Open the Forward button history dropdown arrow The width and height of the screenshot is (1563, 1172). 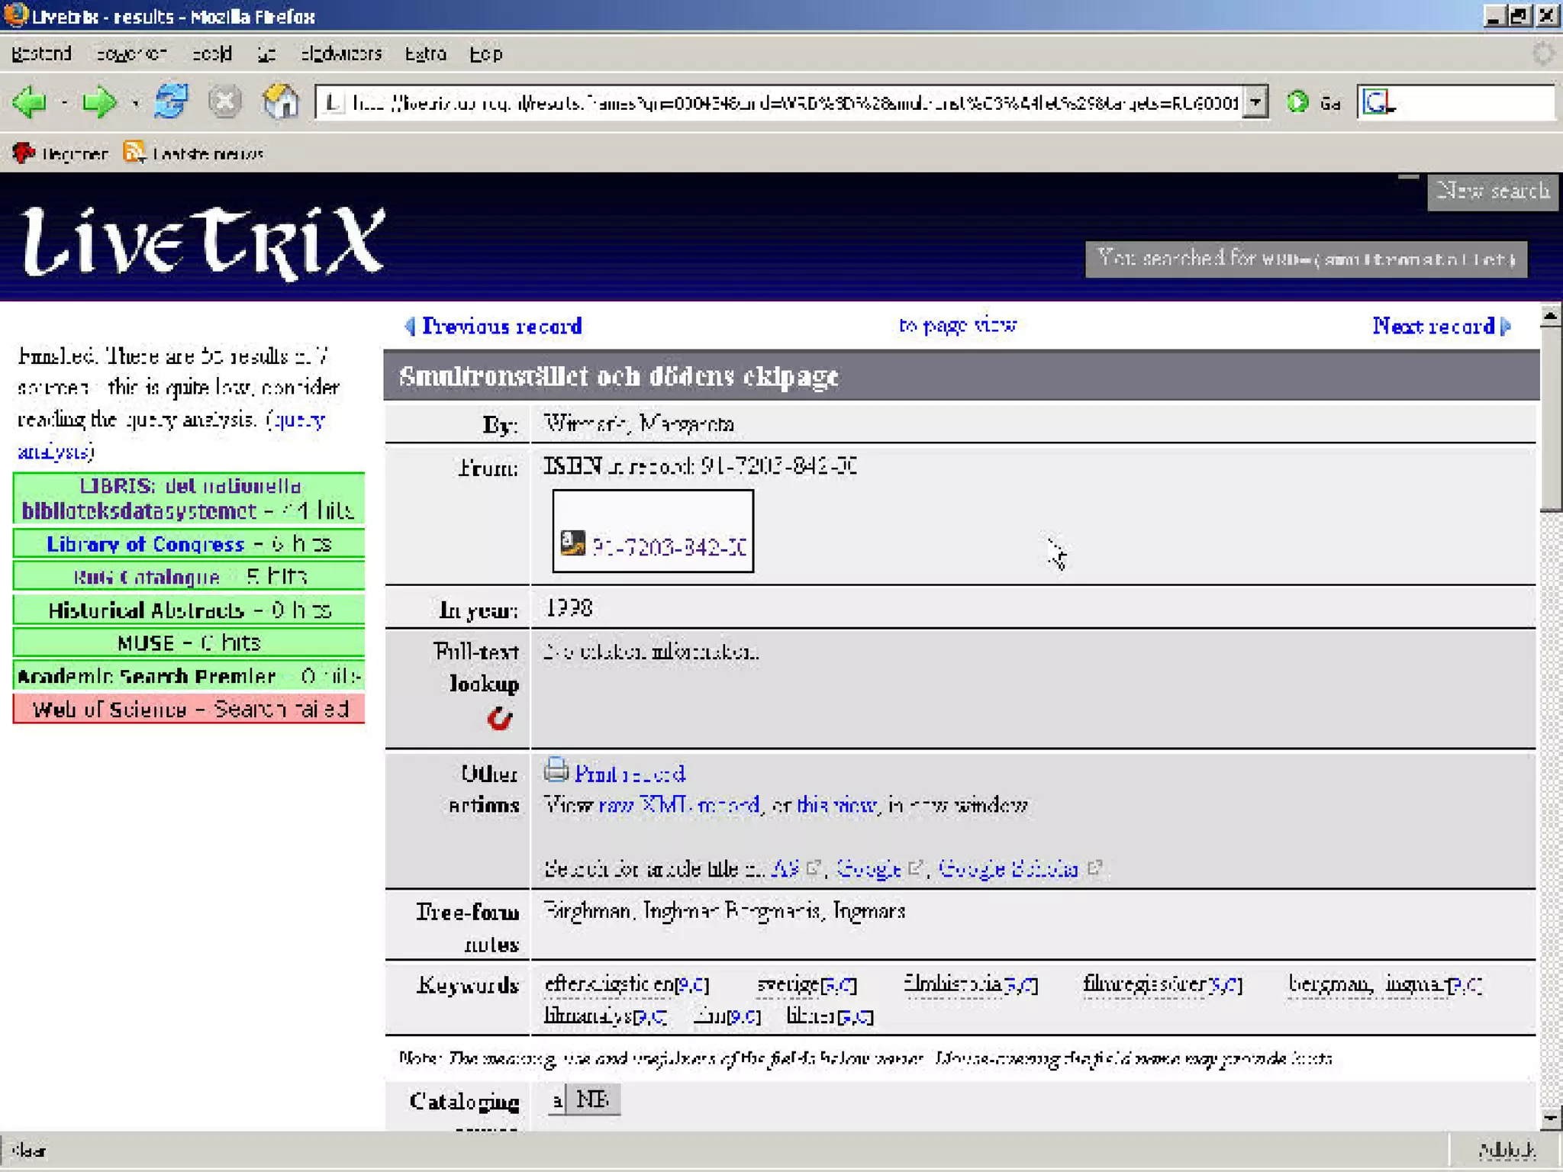click(135, 102)
